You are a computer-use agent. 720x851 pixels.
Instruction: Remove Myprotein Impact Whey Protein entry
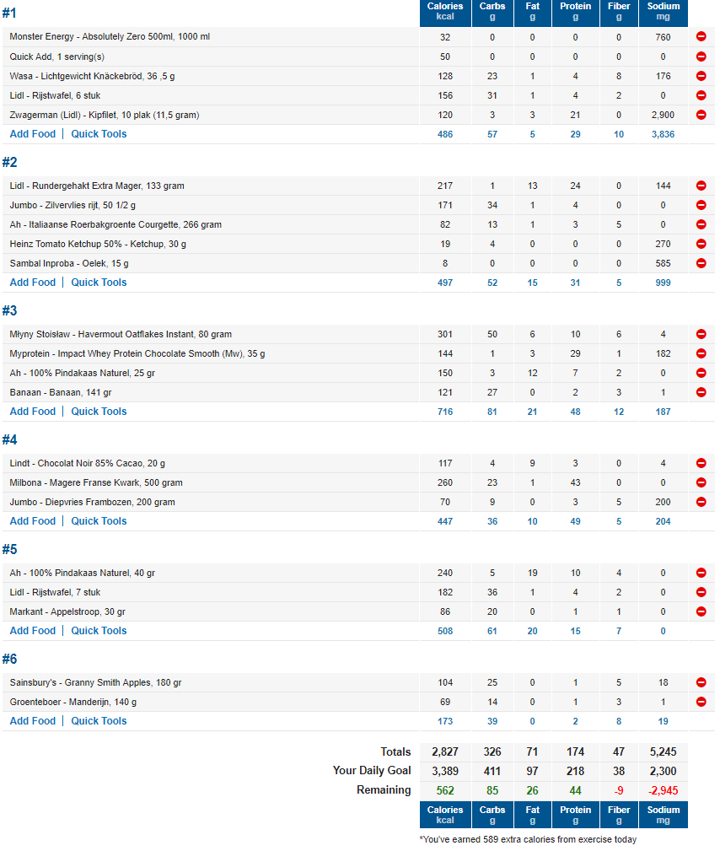click(x=701, y=353)
